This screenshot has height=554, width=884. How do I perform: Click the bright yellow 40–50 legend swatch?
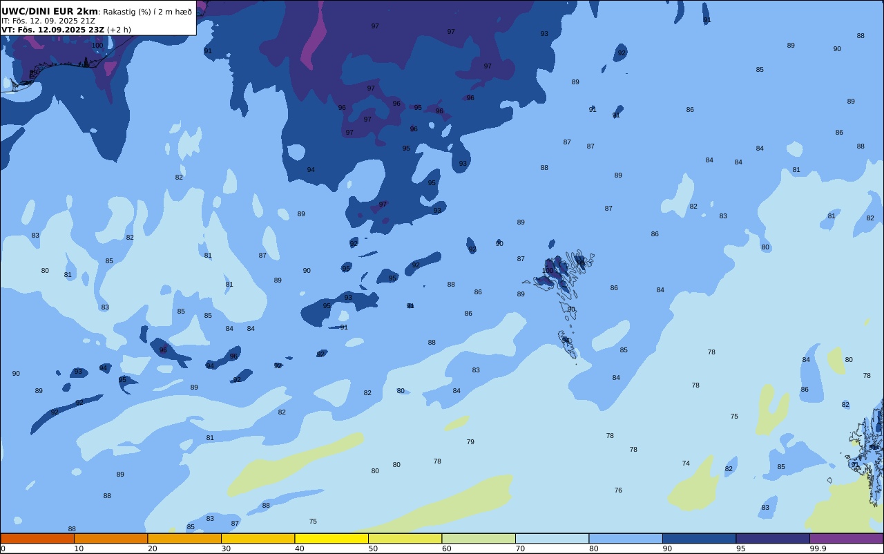(x=331, y=538)
